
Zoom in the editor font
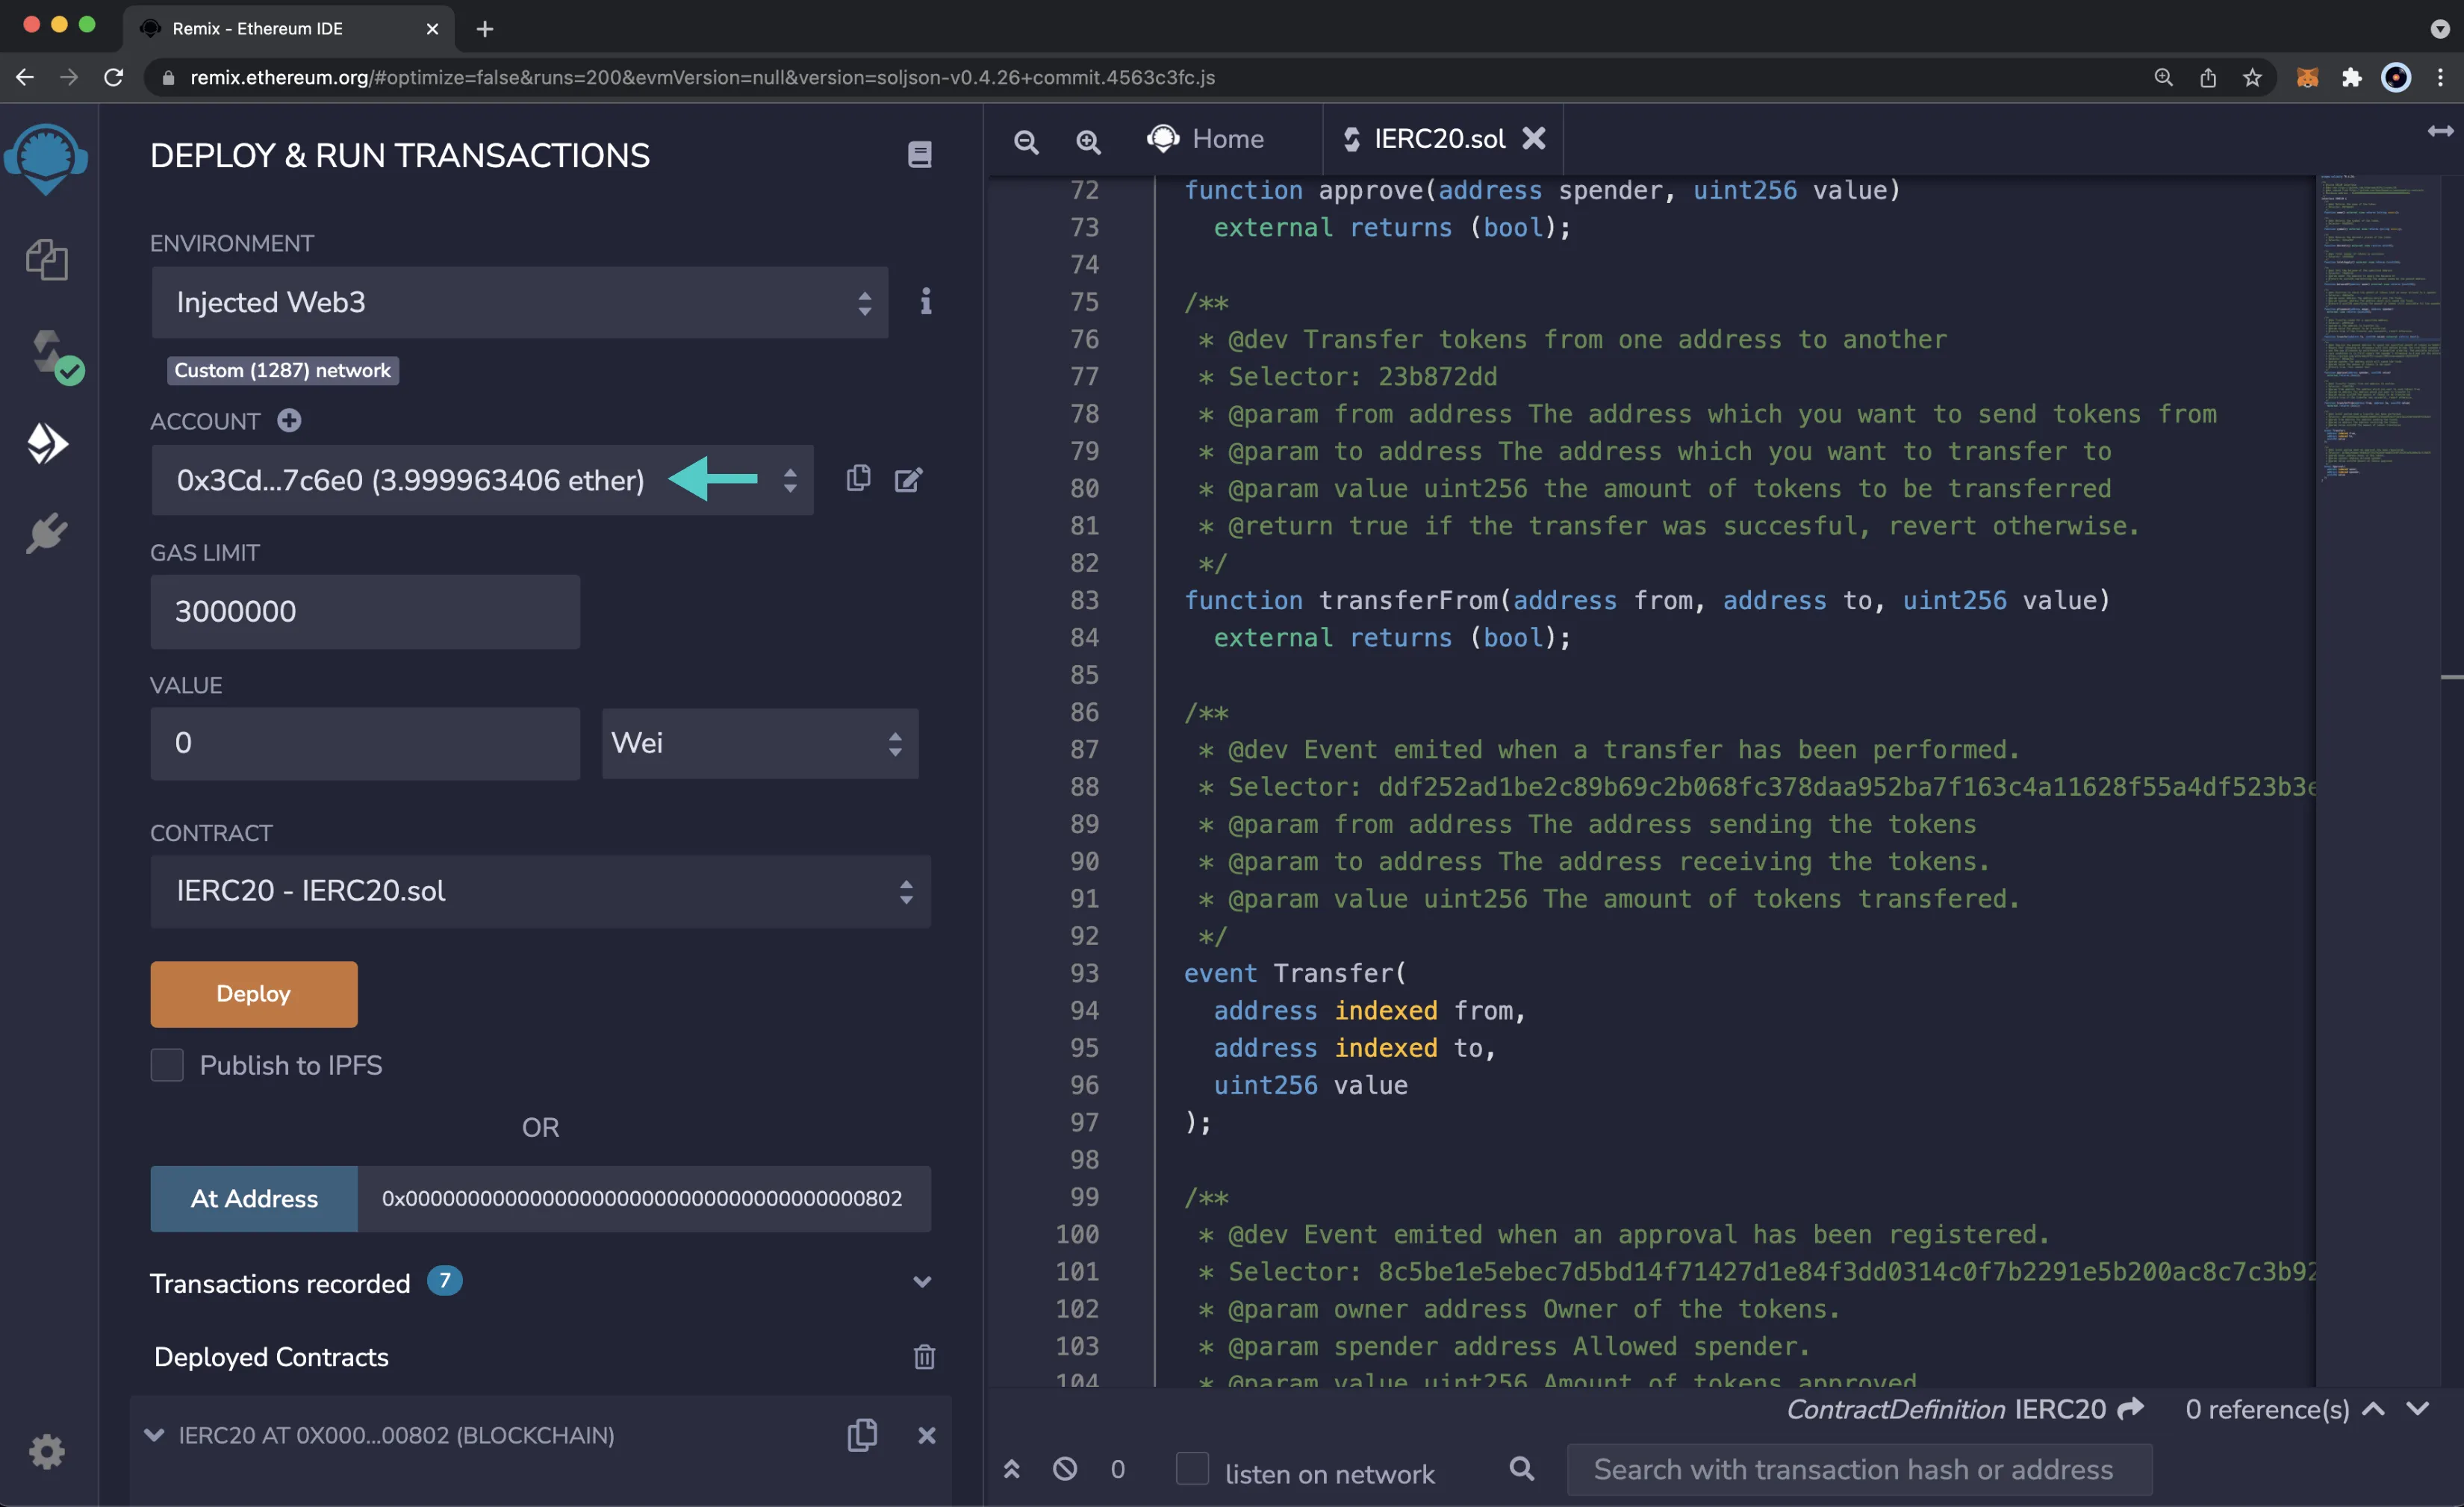(1088, 141)
